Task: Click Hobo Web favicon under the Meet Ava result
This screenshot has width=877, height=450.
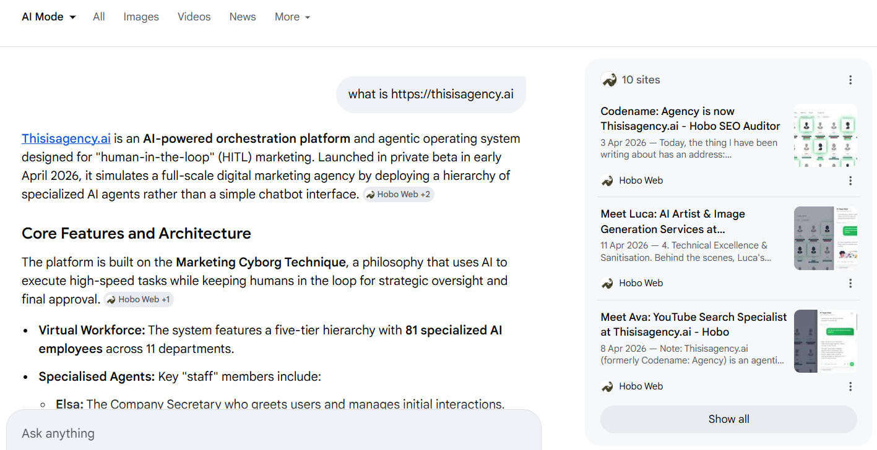Action: (x=608, y=386)
